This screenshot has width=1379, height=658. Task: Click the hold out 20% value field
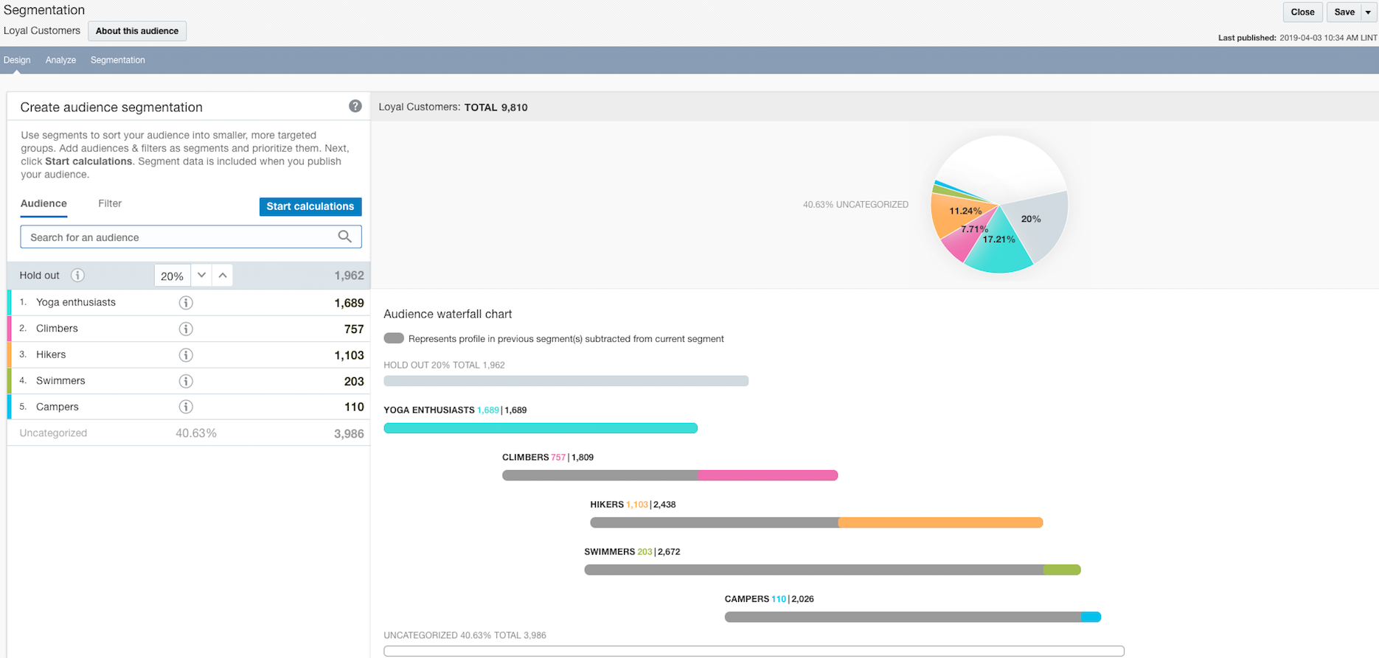tap(172, 276)
